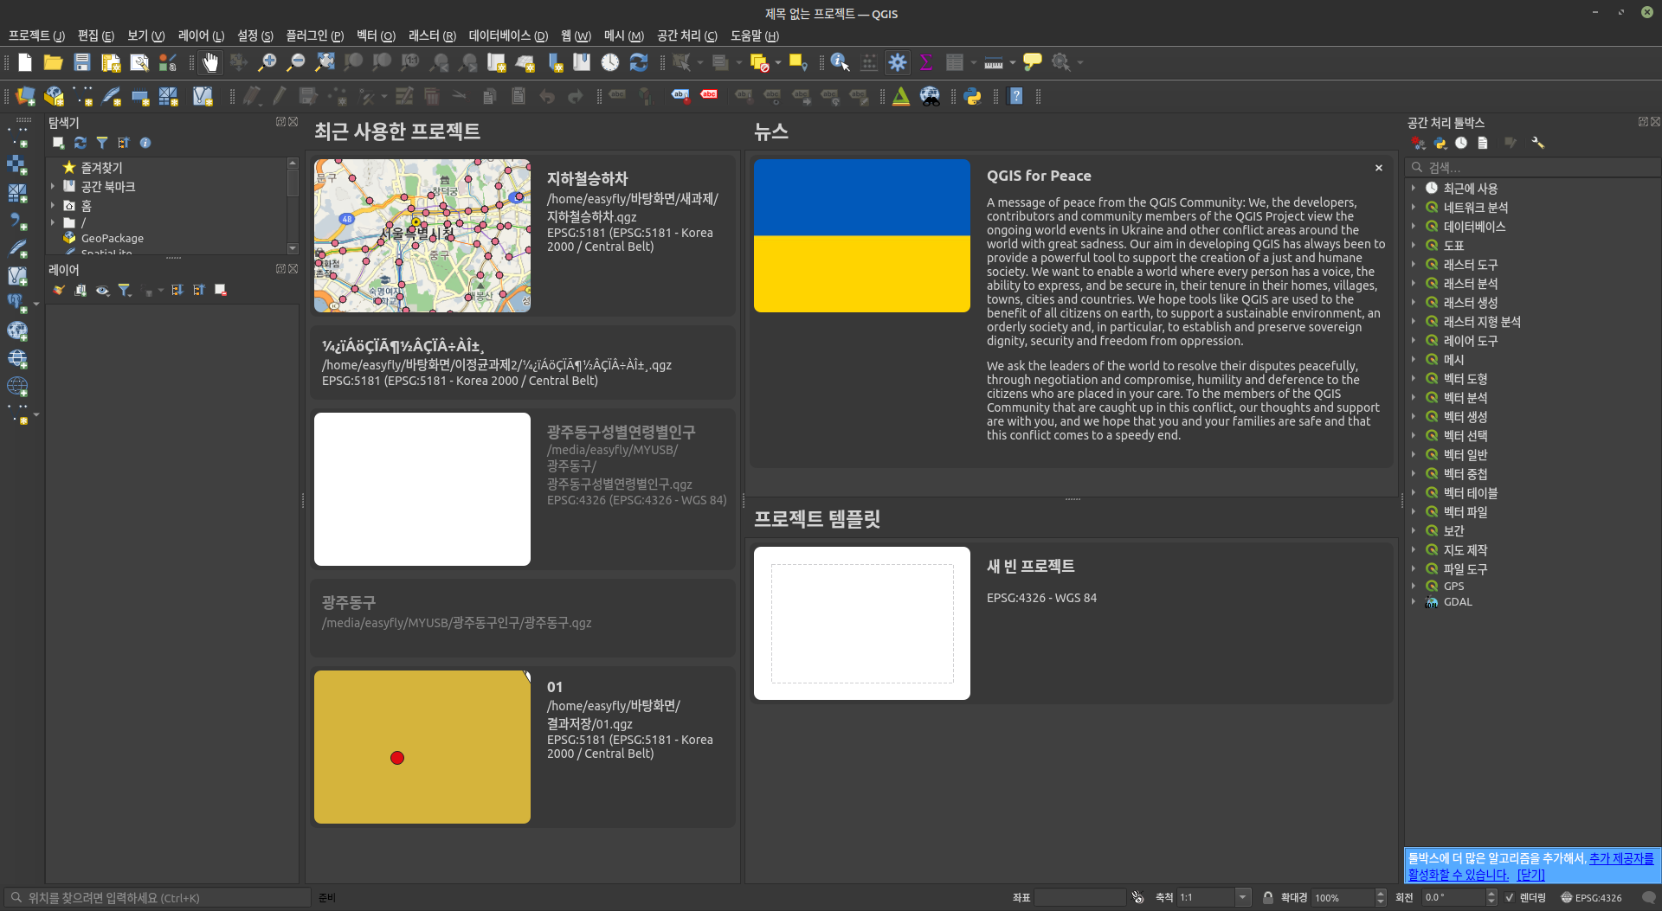This screenshot has width=1662, height=911.
Task: Open statistical summary sigma icon
Action: point(926,62)
